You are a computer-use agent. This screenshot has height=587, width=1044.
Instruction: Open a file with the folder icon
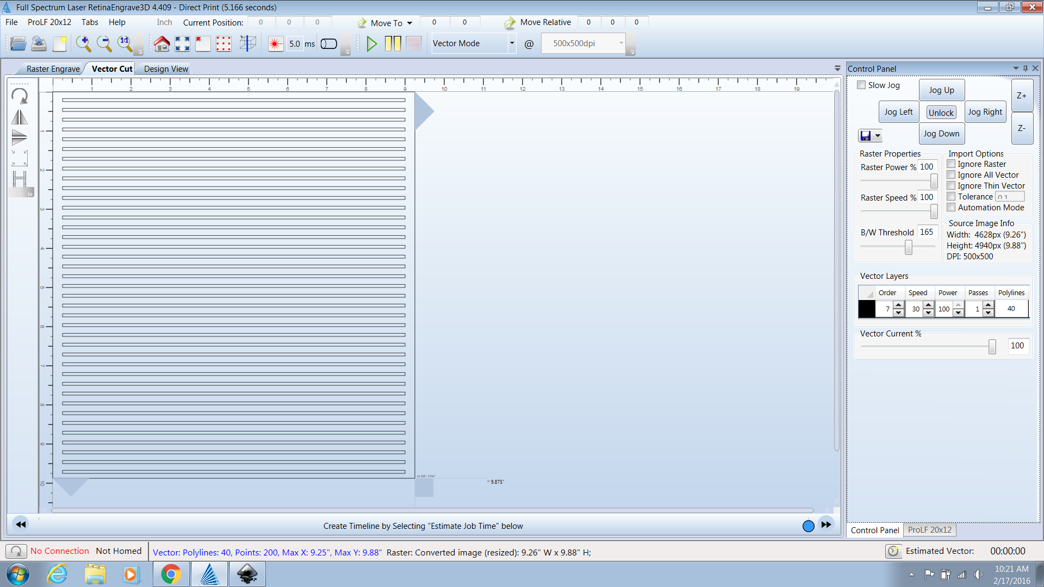18,43
